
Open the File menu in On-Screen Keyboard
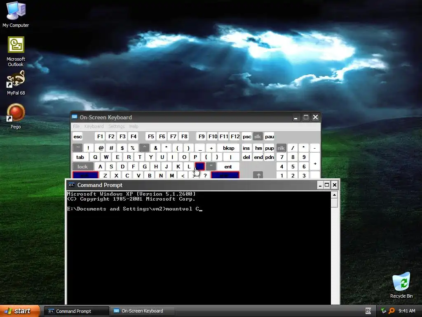pyautogui.click(x=76, y=126)
